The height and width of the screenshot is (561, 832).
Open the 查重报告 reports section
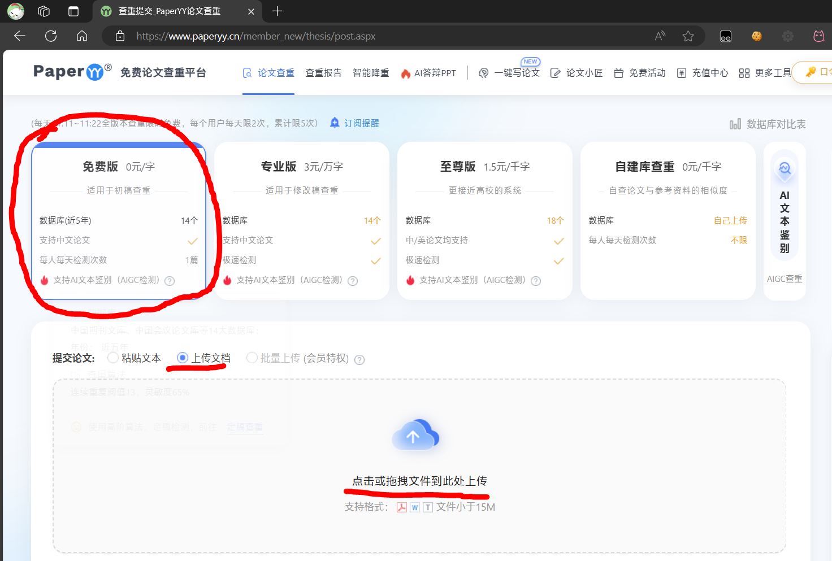(x=323, y=72)
